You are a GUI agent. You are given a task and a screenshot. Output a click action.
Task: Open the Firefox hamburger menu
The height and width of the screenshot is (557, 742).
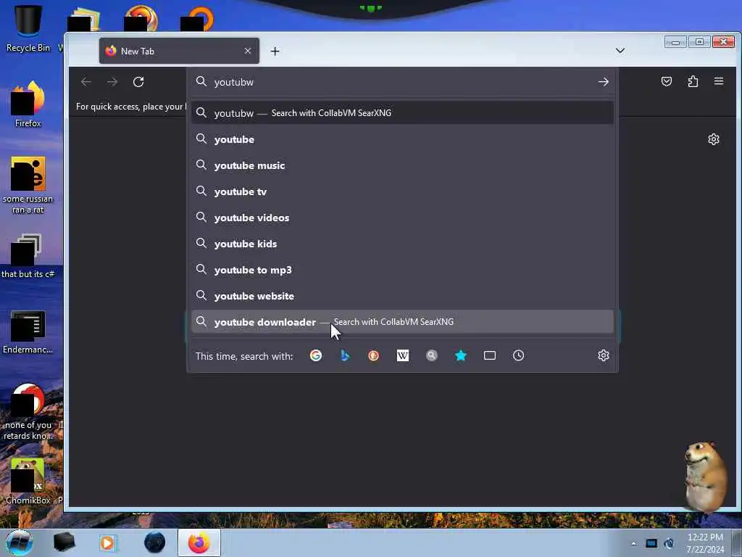719,81
